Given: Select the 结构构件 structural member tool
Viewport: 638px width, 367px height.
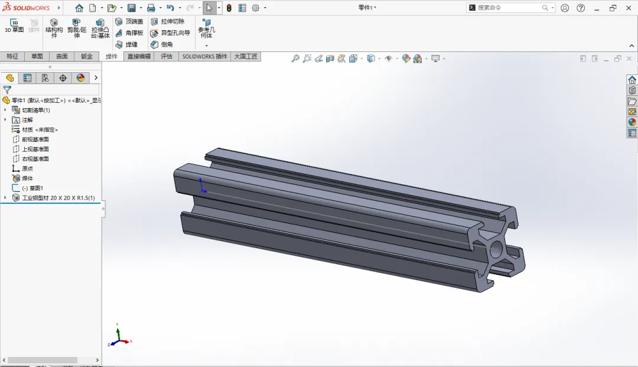Looking at the screenshot, I should tap(54, 28).
